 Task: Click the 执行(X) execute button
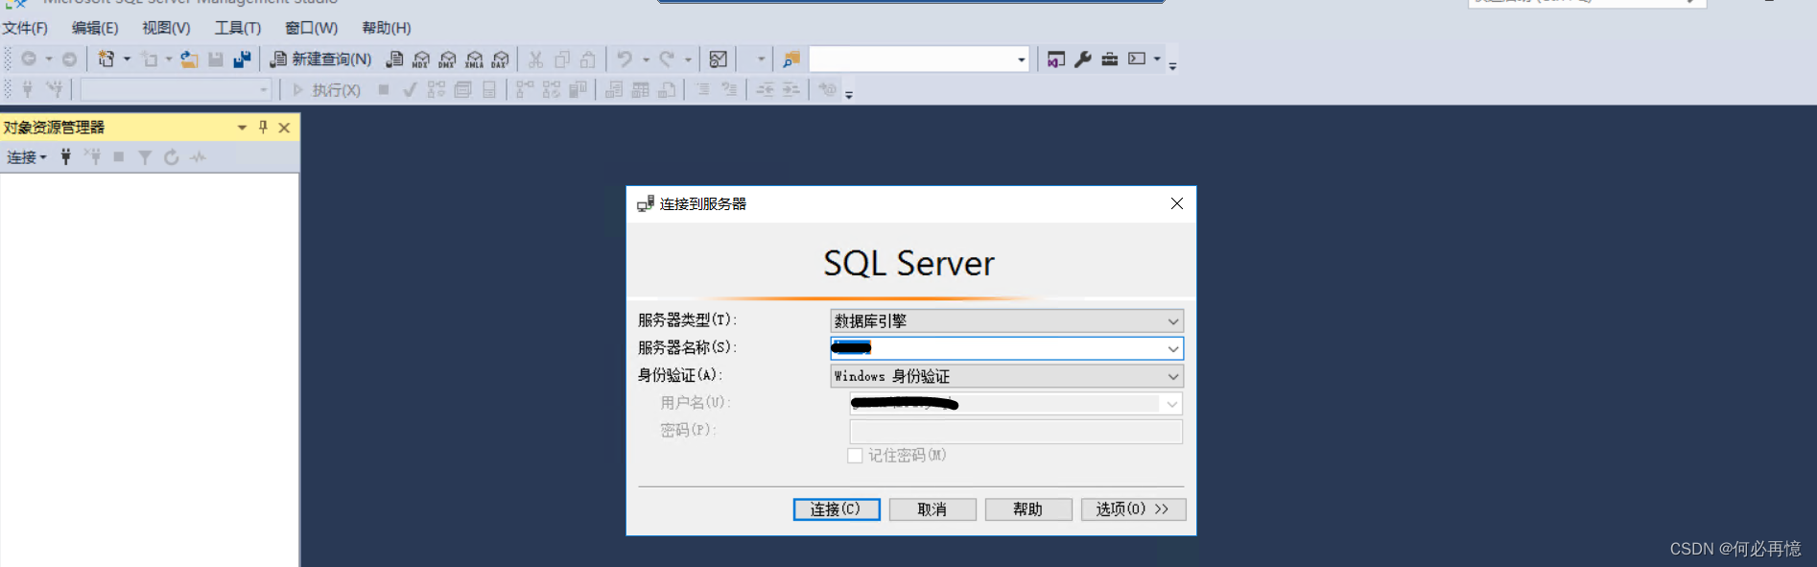click(x=326, y=90)
